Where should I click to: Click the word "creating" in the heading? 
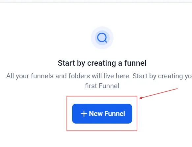pos(102,63)
